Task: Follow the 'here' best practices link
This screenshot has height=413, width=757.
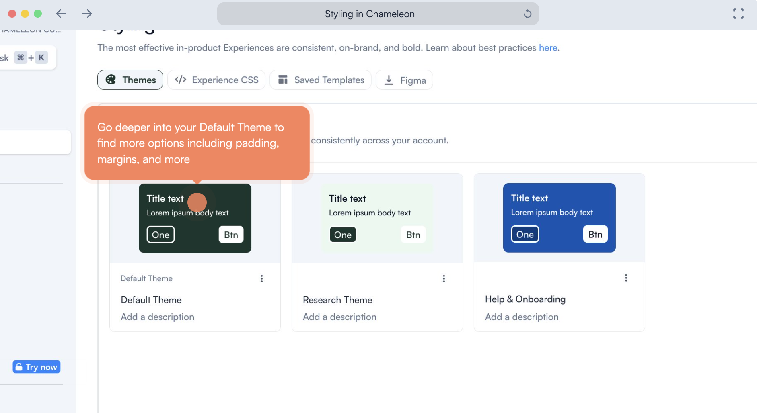Action: coord(548,48)
